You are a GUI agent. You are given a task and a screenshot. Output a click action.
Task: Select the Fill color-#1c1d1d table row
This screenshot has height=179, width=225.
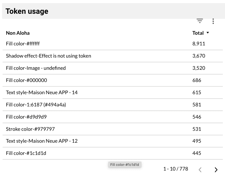point(26,153)
